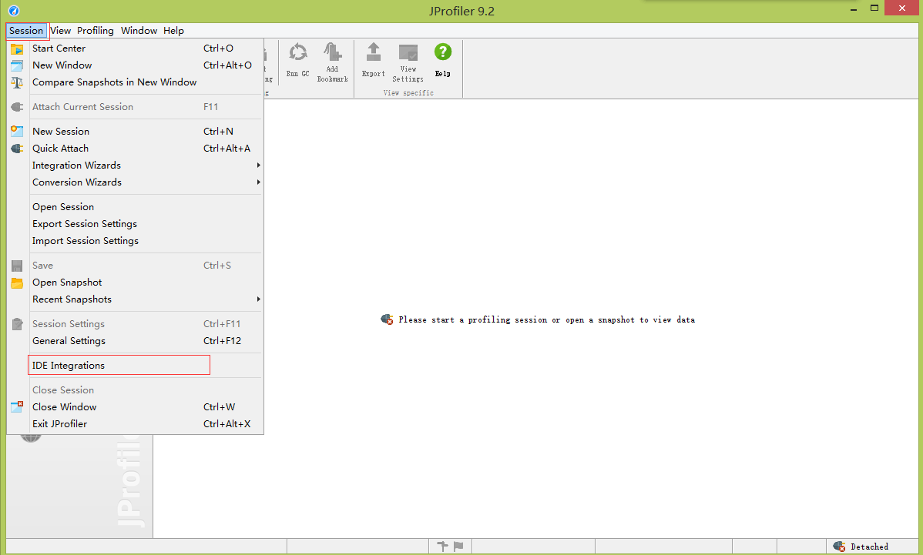Click the Quick Attach plug icon
The image size is (923, 555).
[x=17, y=148]
